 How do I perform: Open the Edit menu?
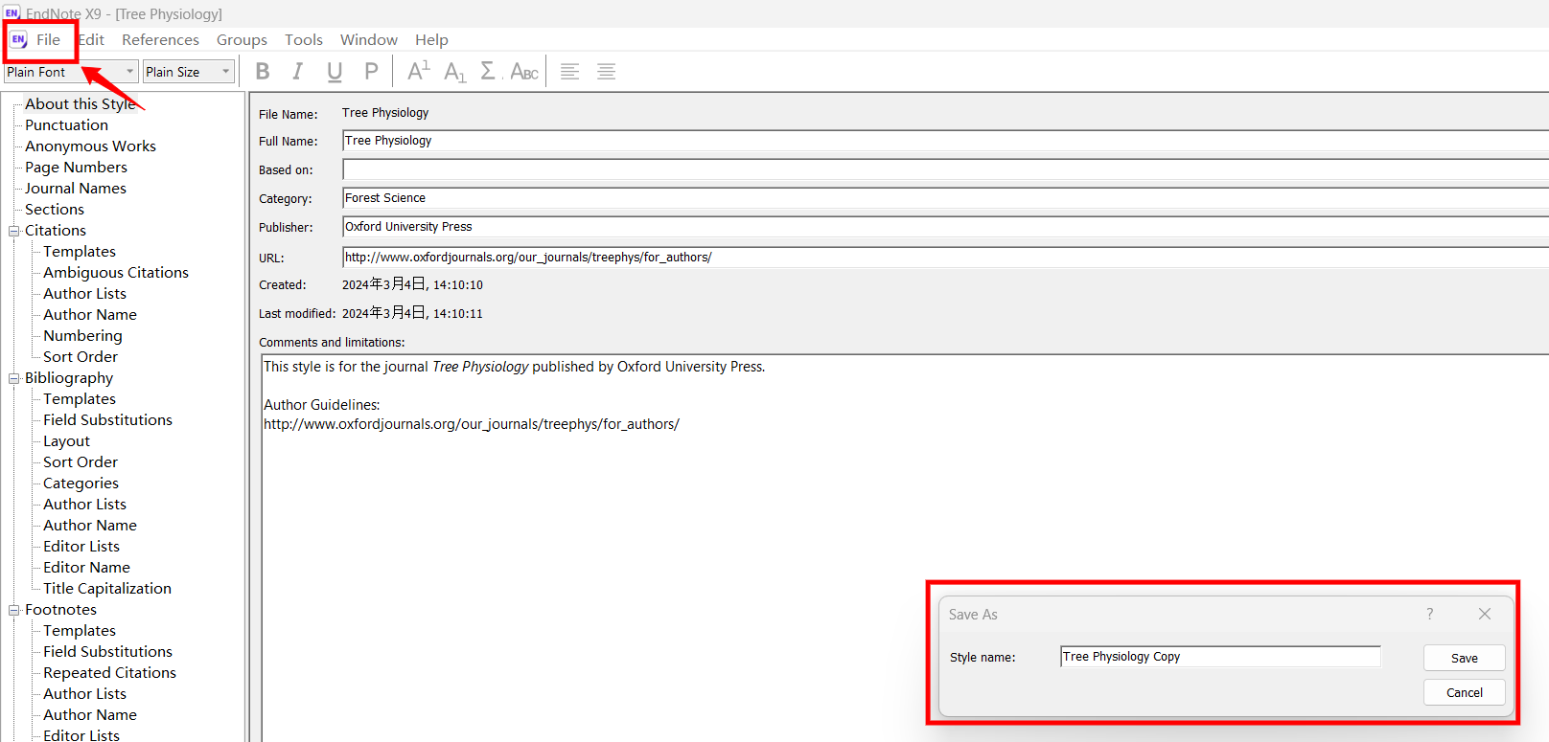click(92, 39)
